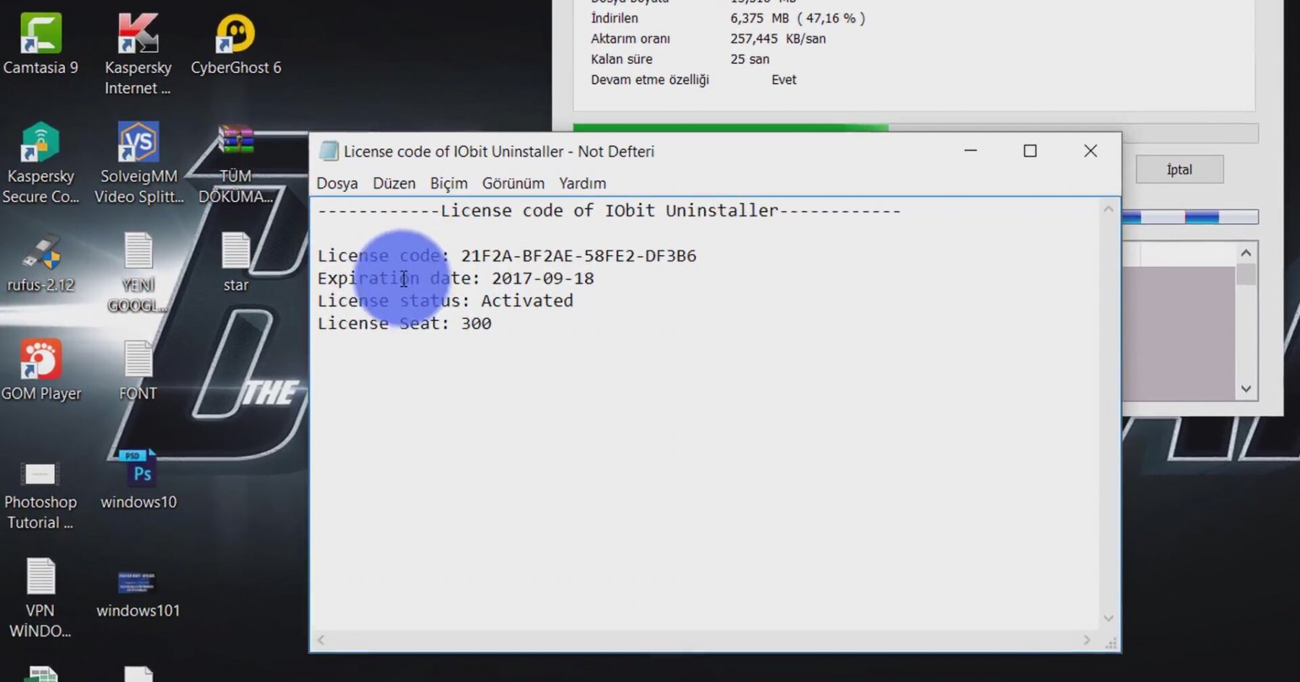Open the Dosya menu in Notepad
This screenshot has width=1300, height=682.
click(337, 183)
